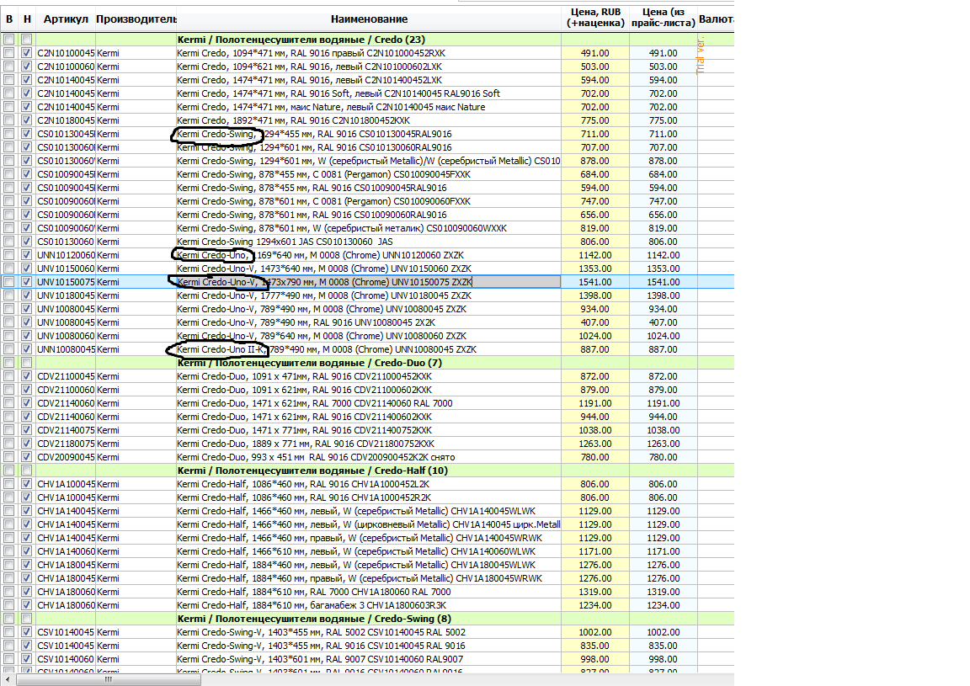The image size is (970, 686).
Task: Click the horizontal scrollbar thumb at the bottom
Action: (109, 680)
